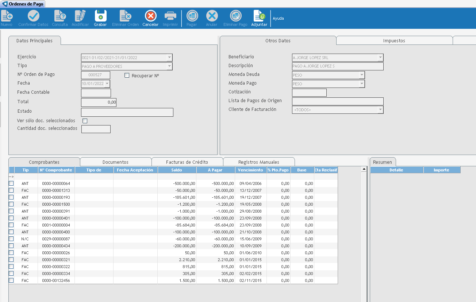Open the Facturas de Crédito tab
The height and width of the screenshot is (302, 476).
coord(187,162)
